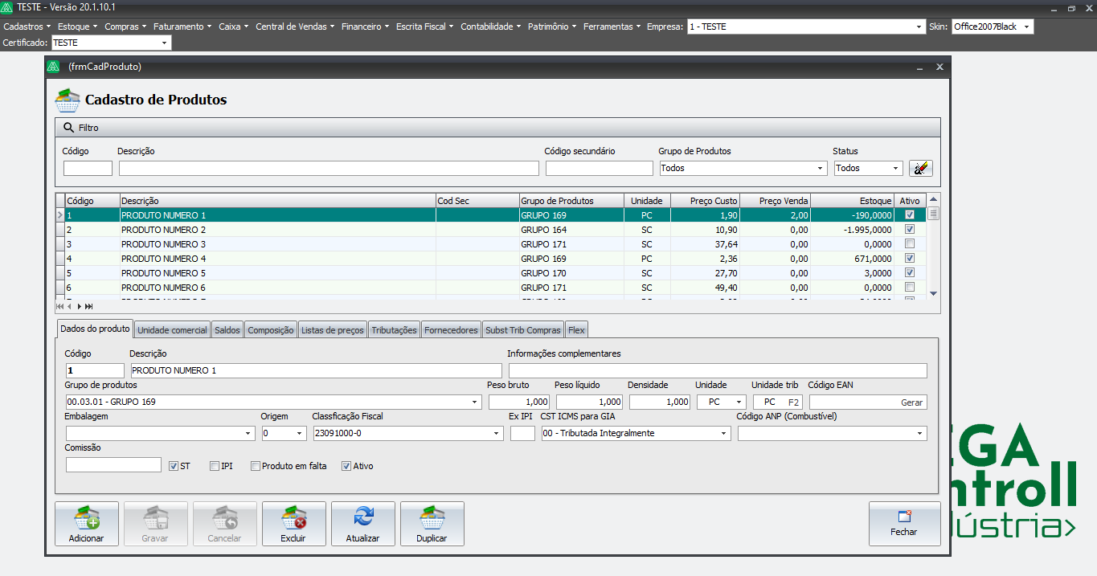The height and width of the screenshot is (576, 1097).
Task: Go to last record navigator arrow
Action: coord(89,306)
